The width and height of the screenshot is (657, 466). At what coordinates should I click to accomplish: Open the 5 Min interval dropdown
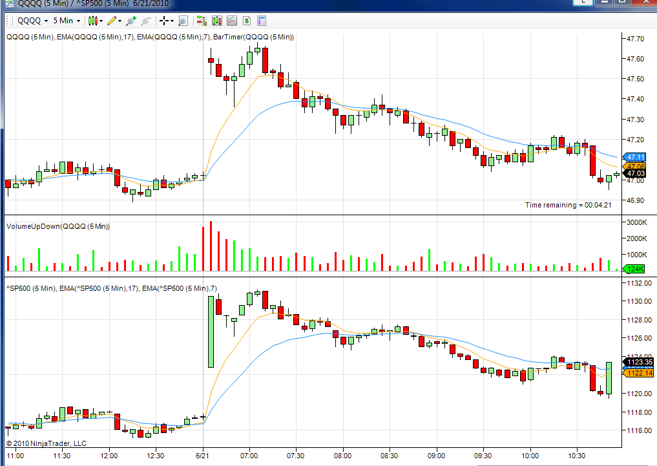(67, 21)
